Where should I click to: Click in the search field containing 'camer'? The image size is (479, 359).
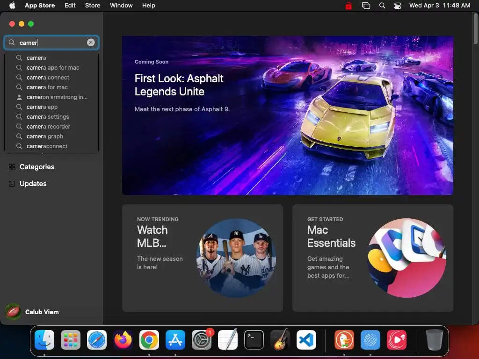[51, 43]
